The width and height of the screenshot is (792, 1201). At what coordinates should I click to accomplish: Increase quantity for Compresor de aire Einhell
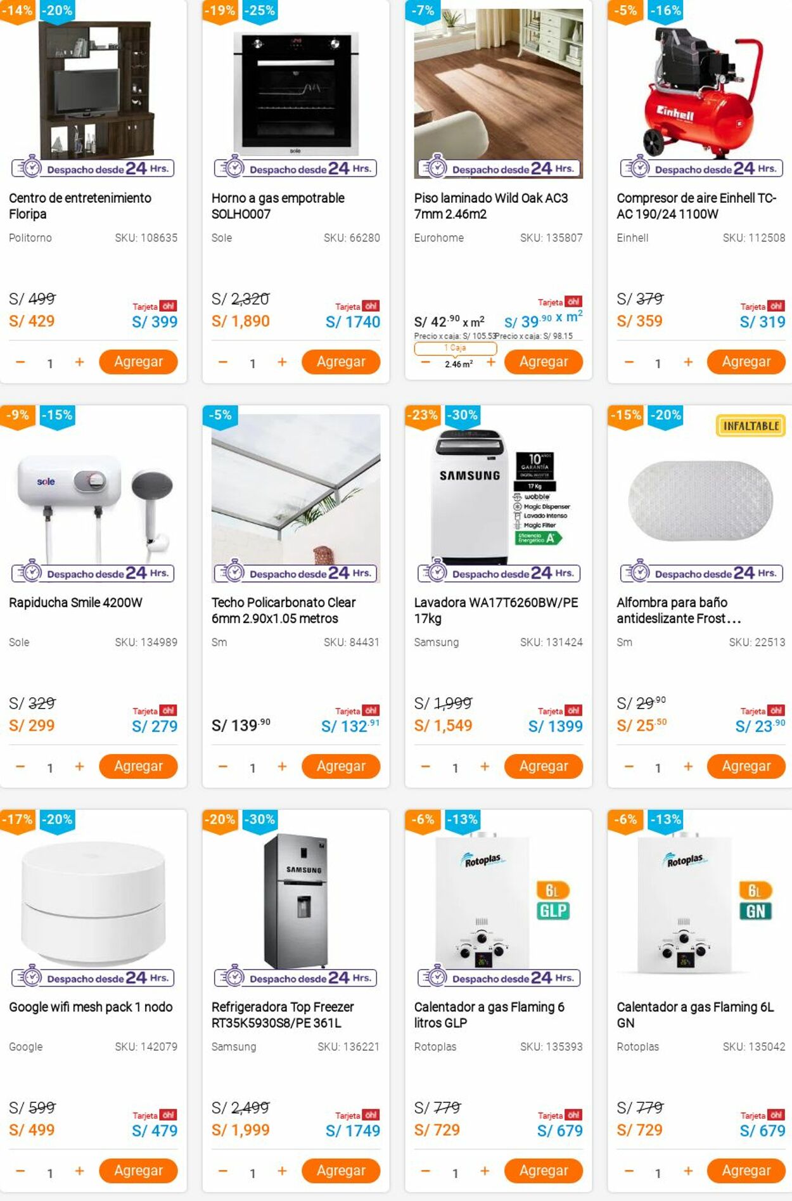point(688,363)
